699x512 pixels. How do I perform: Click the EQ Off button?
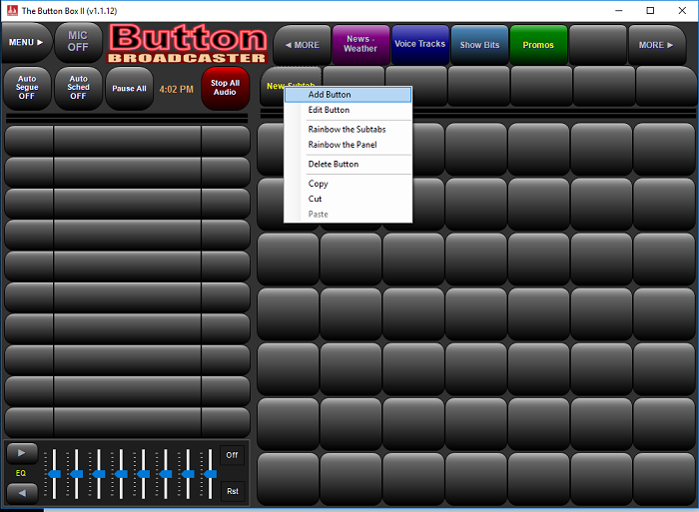(x=233, y=455)
